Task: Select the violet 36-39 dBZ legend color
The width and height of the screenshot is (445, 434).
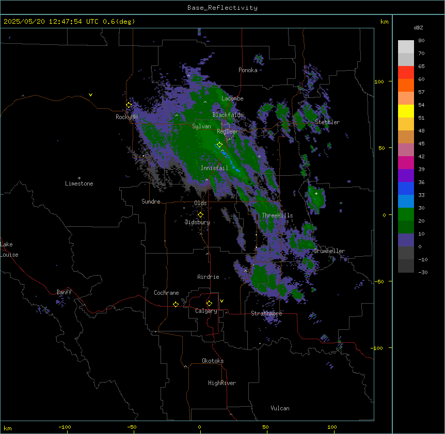Action: tap(406, 176)
